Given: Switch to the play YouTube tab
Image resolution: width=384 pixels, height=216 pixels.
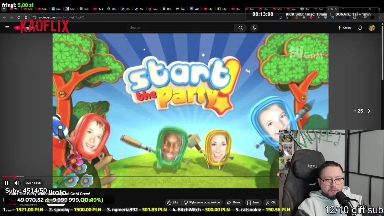Looking at the screenshot, I should point(291,9).
